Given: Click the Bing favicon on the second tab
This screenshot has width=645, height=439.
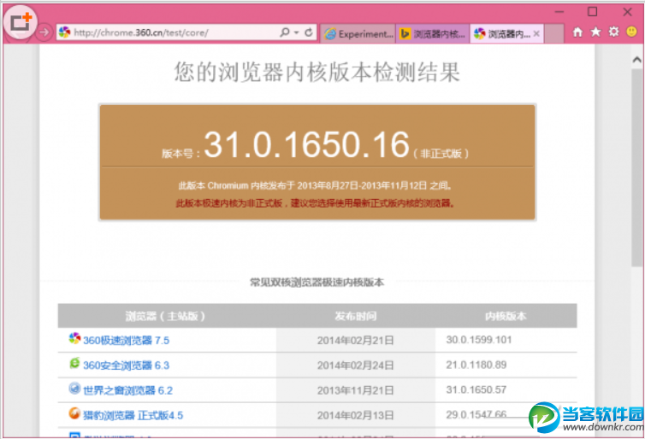Looking at the screenshot, I should 405,33.
